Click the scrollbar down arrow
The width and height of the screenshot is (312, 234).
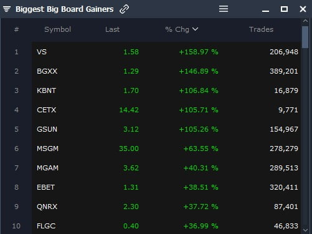coord(305,230)
